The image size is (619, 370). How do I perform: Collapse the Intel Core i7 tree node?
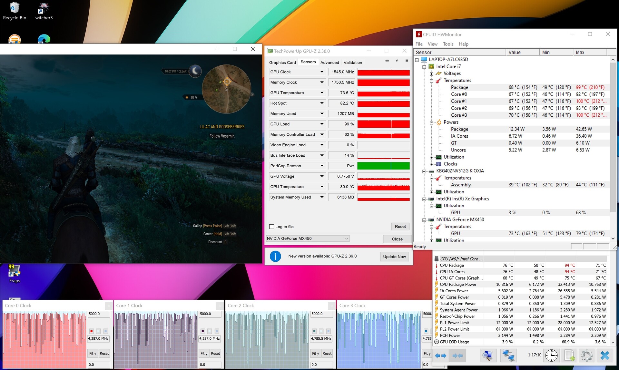coord(424,67)
